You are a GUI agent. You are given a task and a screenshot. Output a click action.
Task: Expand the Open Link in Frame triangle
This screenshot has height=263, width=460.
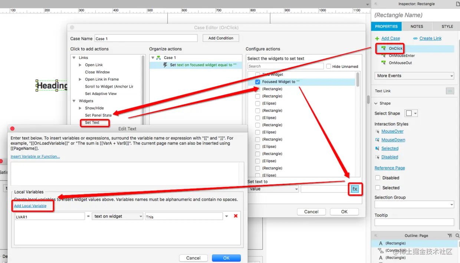click(80, 79)
